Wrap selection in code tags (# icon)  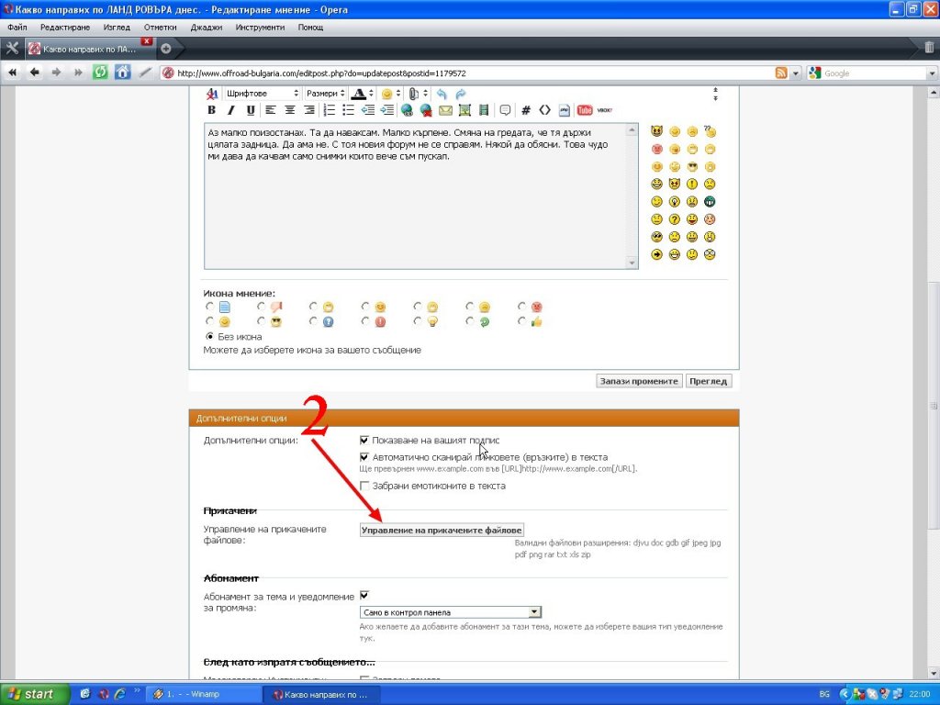pyautogui.click(x=526, y=110)
